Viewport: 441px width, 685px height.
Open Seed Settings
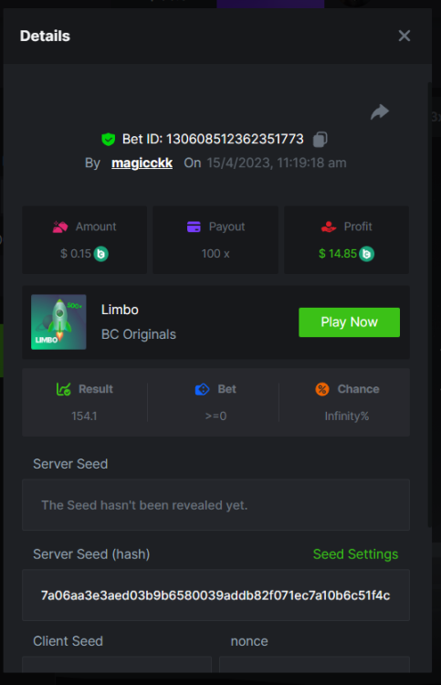pyautogui.click(x=355, y=554)
